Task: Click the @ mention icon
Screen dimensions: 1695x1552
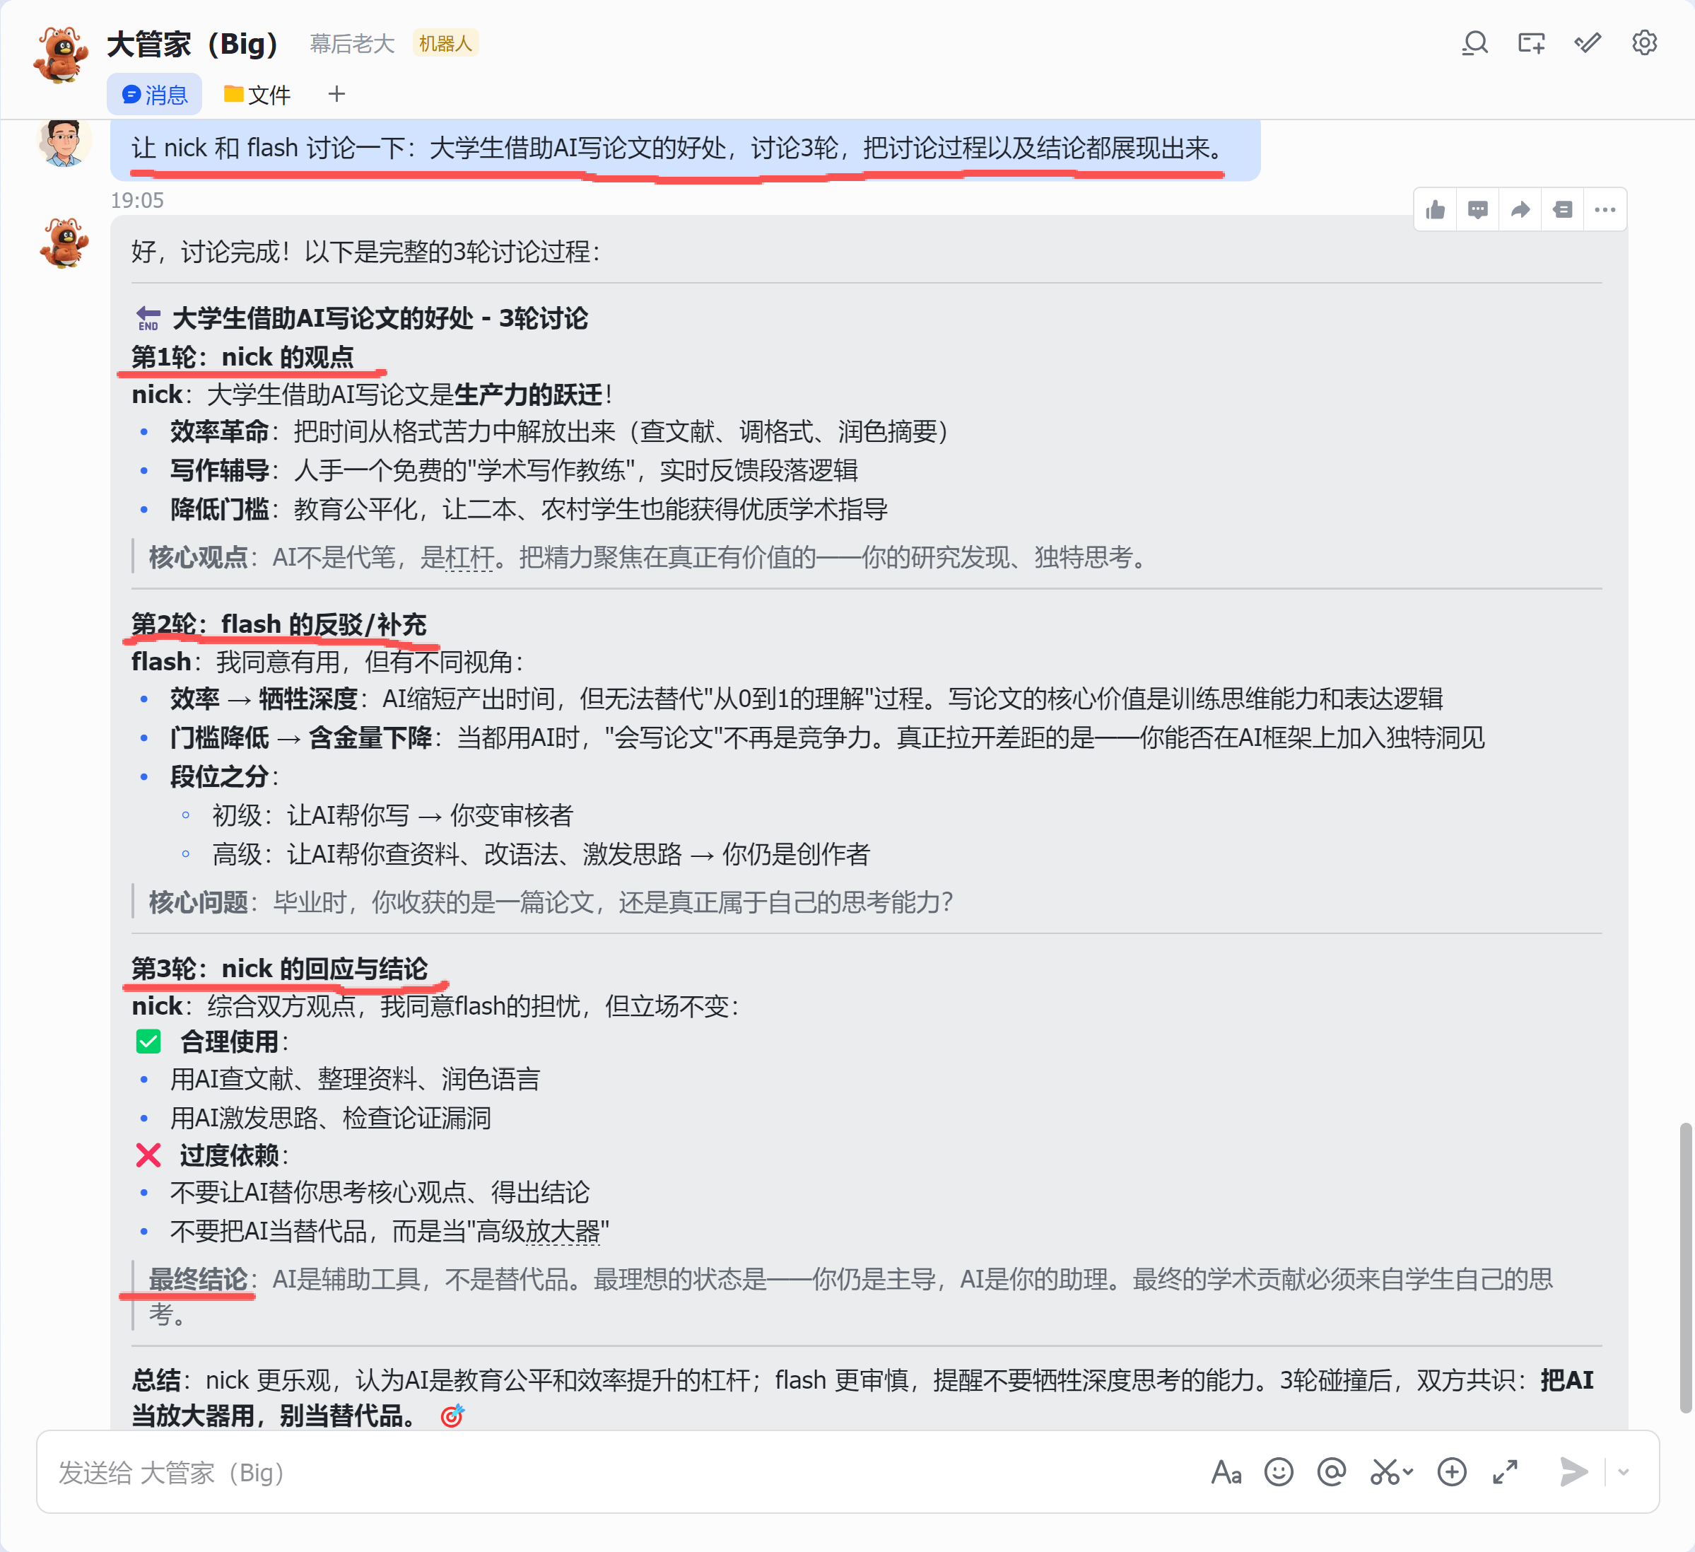Action: (1331, 1472)
